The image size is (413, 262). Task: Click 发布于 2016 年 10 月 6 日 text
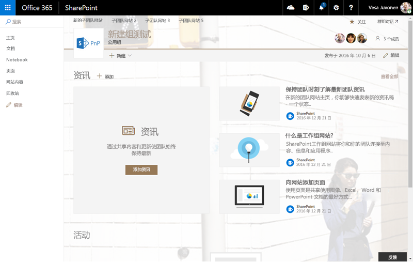click(350, 55)
